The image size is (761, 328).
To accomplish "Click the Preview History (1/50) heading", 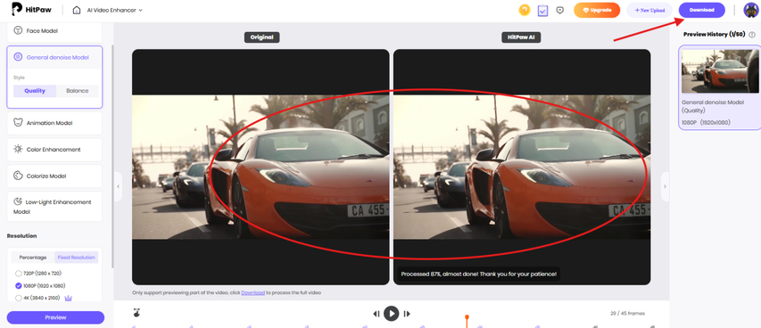I will [714, 35].
